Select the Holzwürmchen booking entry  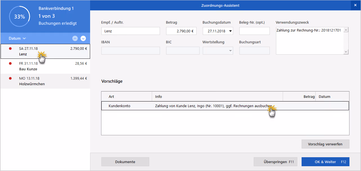click(x=45, y=81)
